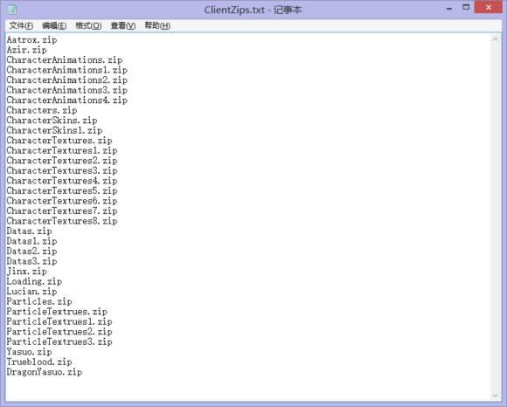Click the Jinx.zip line
The height and width of the screenshot is (407, 507).
coord(27,272)
